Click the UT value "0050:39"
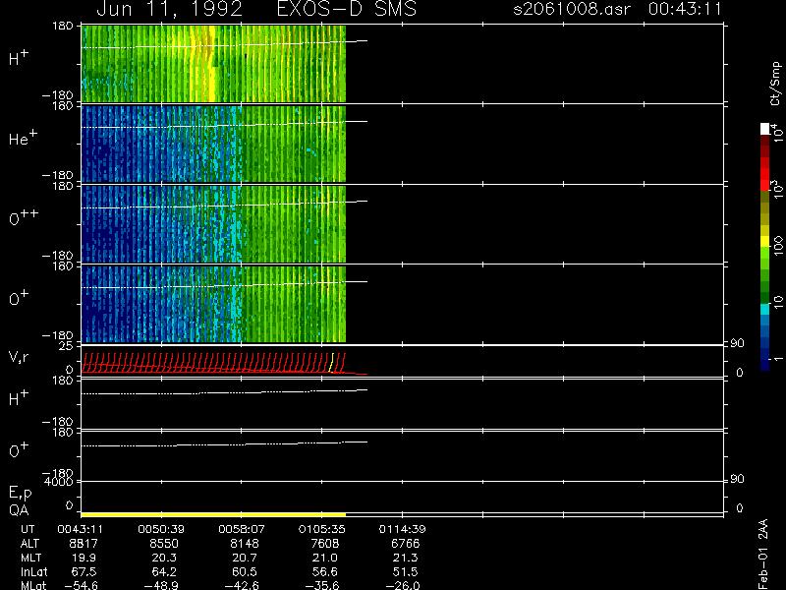This screenshot has width=786, height=590. [161, 529]
